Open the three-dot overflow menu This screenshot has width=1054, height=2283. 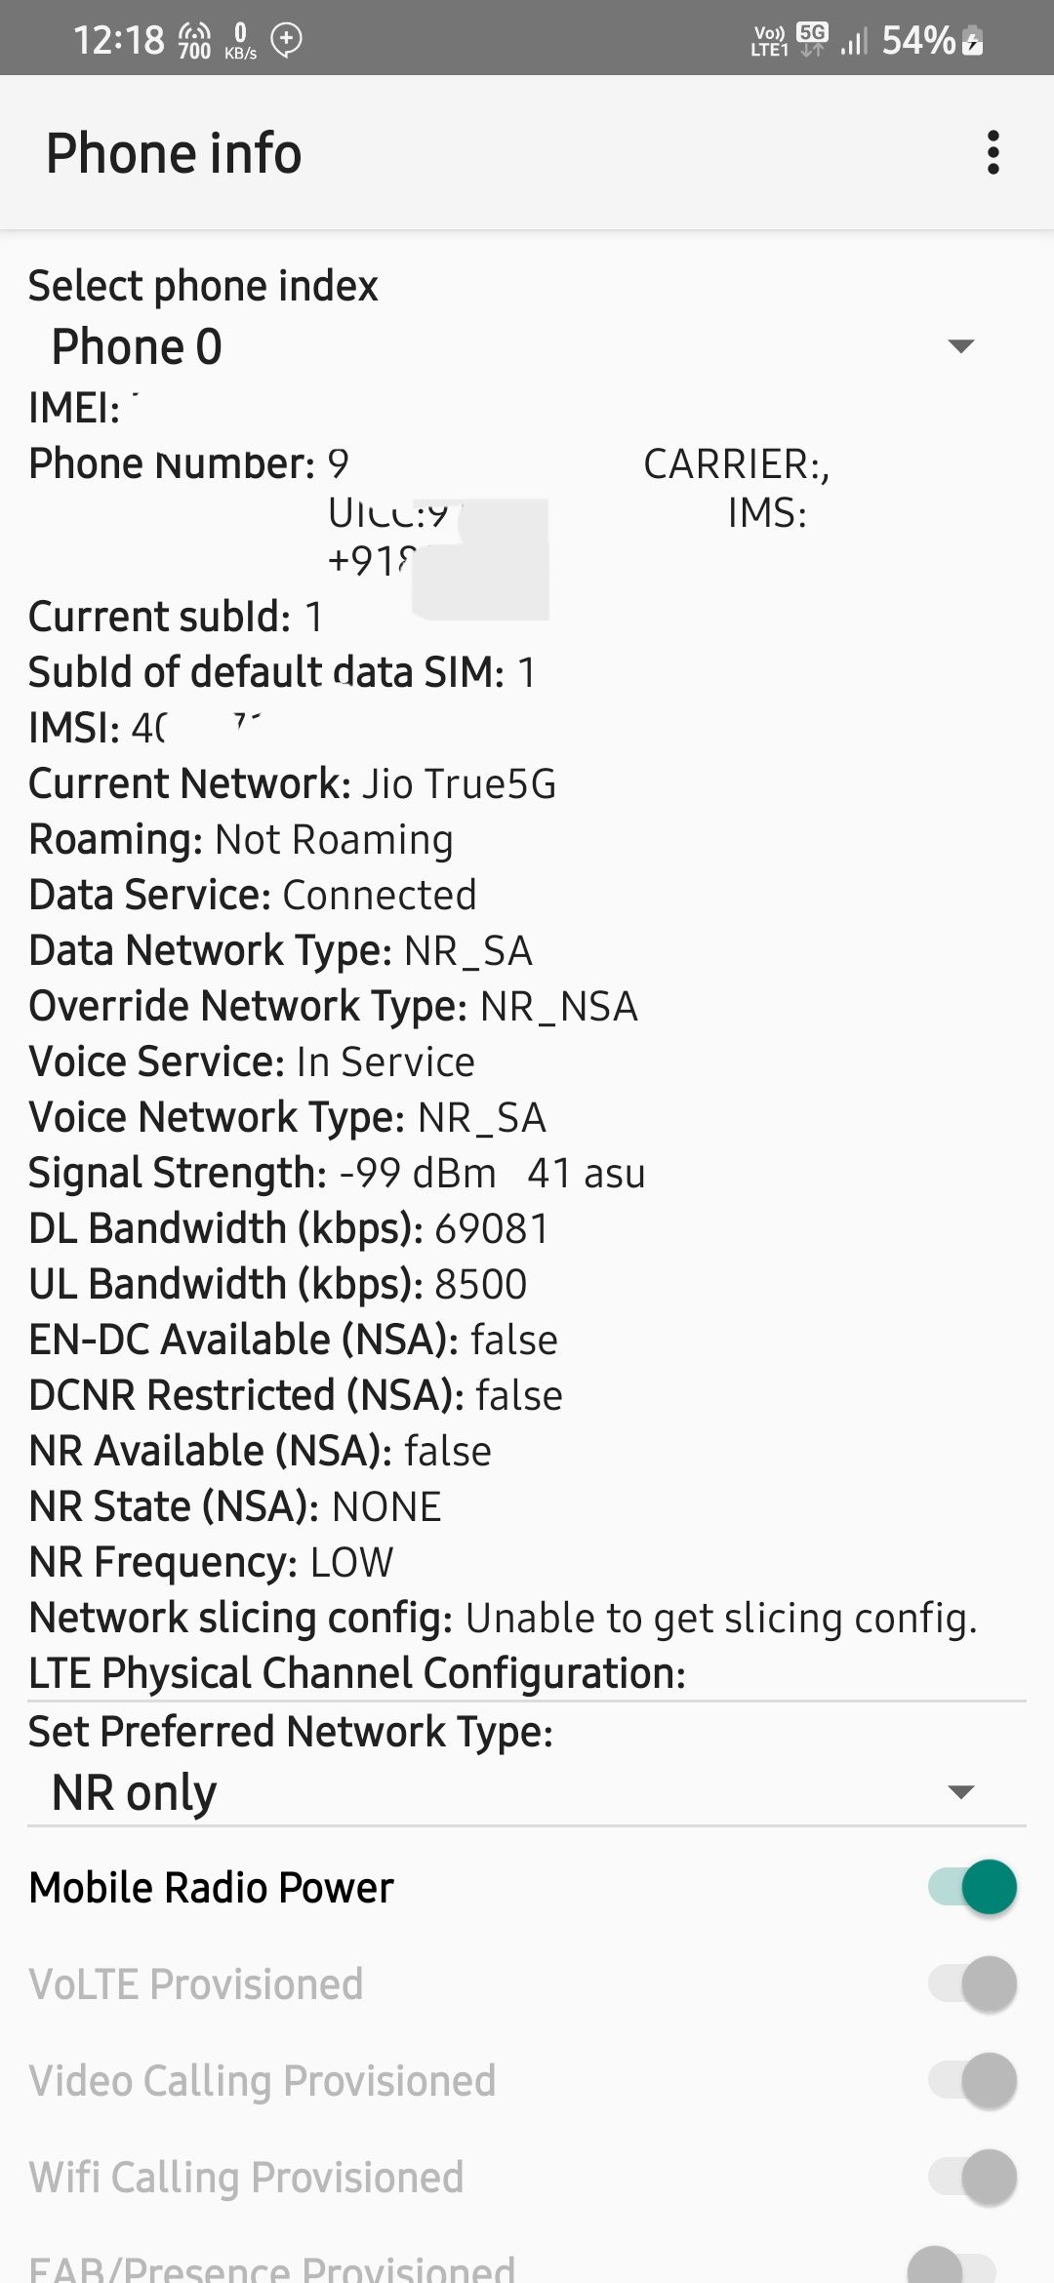pyautogui.click(x=993, y=153)
